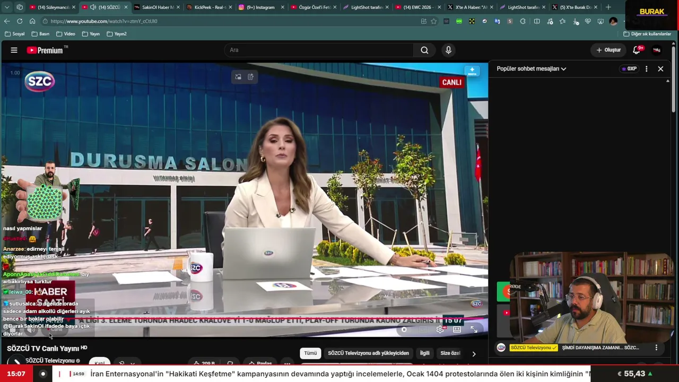Open the Yayın bookmarks folder
Image resolution: width=679 pixels, height=382 pixels.
(x=91, y=34)
